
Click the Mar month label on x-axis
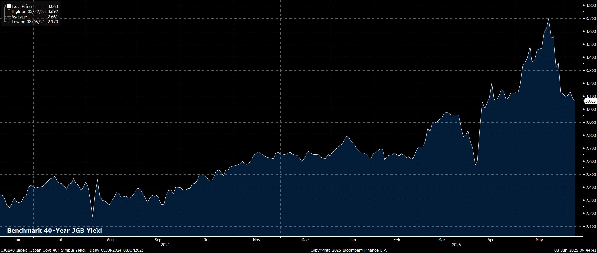click(442, 240)
